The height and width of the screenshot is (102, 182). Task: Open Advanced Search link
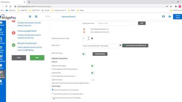tap(69, 17)
